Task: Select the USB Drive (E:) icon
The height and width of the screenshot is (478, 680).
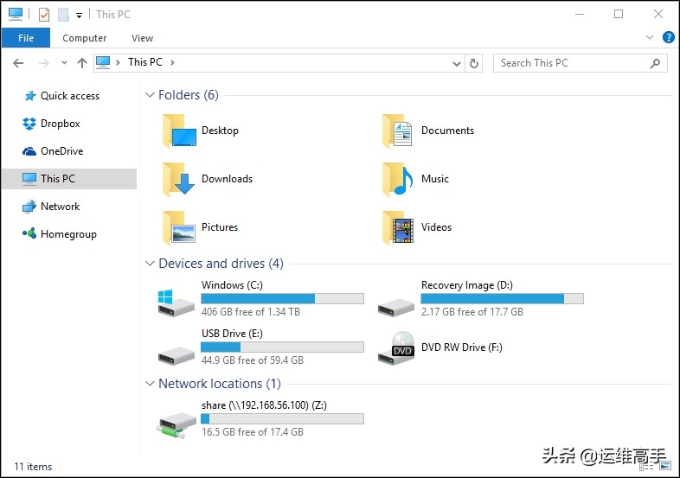Action: (x=176, y=355)
